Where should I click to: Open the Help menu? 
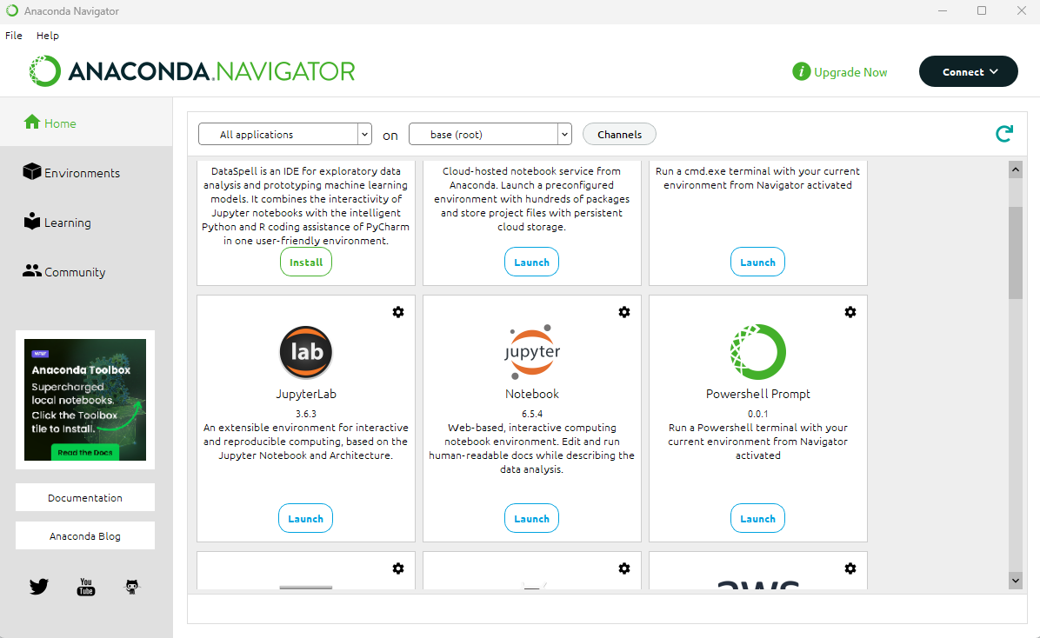click(x=48, y=36)
